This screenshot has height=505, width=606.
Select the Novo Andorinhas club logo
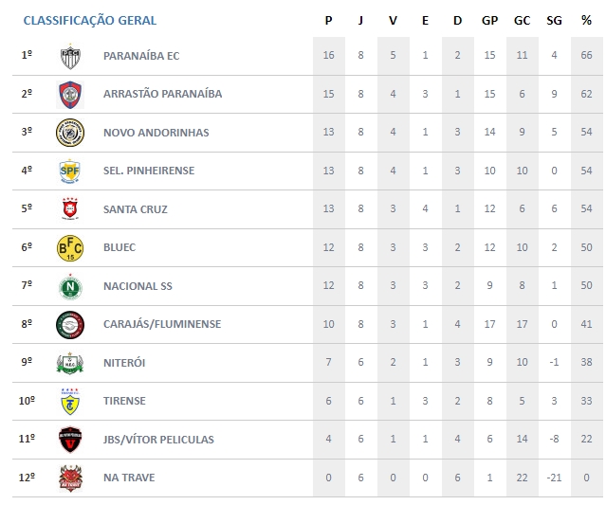(70, 133)
